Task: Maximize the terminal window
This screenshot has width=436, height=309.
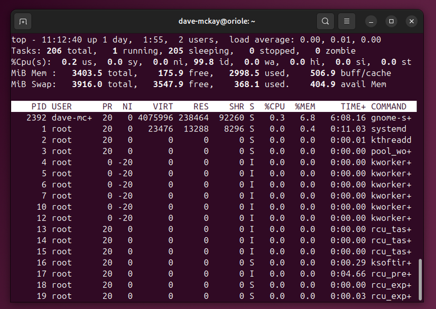Action: tap(391, 21)
